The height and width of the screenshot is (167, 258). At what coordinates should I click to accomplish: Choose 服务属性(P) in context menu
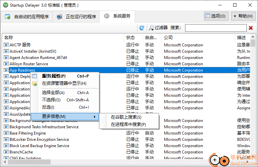click(65, 76)
